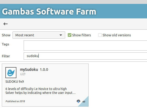Viewport: 147px width, 111px height.
Task: Click the Show label beside the combo box
Action: tap(6, 35)
